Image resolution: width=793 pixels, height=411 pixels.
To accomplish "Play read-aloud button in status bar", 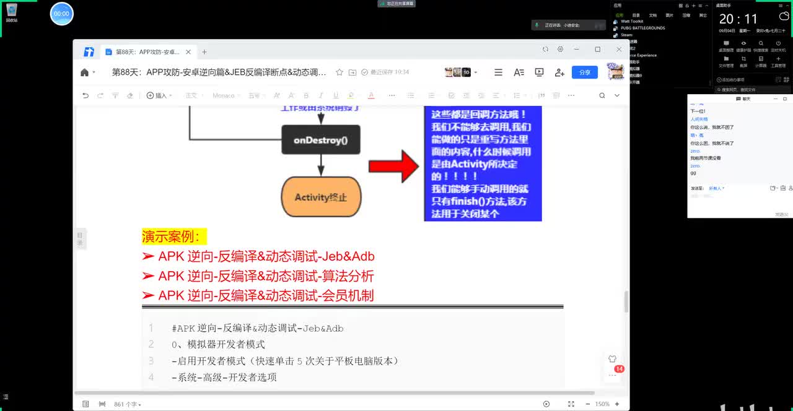I will 546,404.
